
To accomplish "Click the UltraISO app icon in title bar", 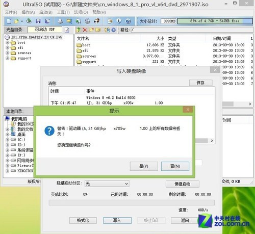I will (6, 4).
